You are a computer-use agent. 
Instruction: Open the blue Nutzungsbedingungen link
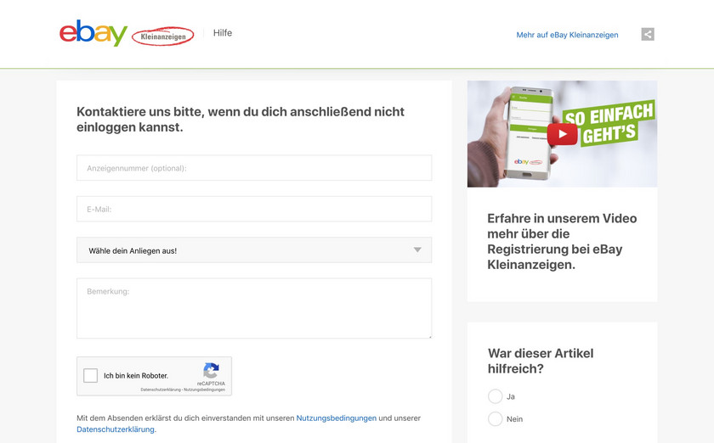tap(337, 418)
